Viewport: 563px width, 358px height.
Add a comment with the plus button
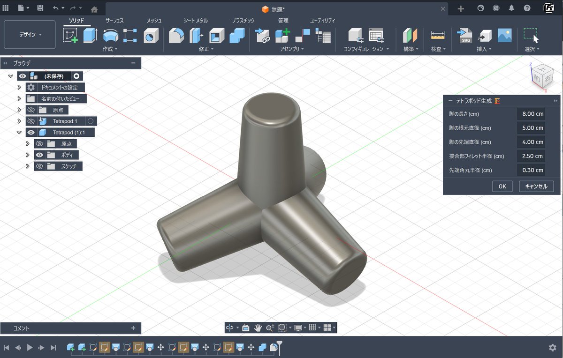click(x=133, y=328)
